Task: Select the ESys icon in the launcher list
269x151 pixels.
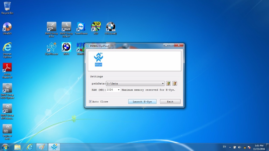Action: (98, 60)
